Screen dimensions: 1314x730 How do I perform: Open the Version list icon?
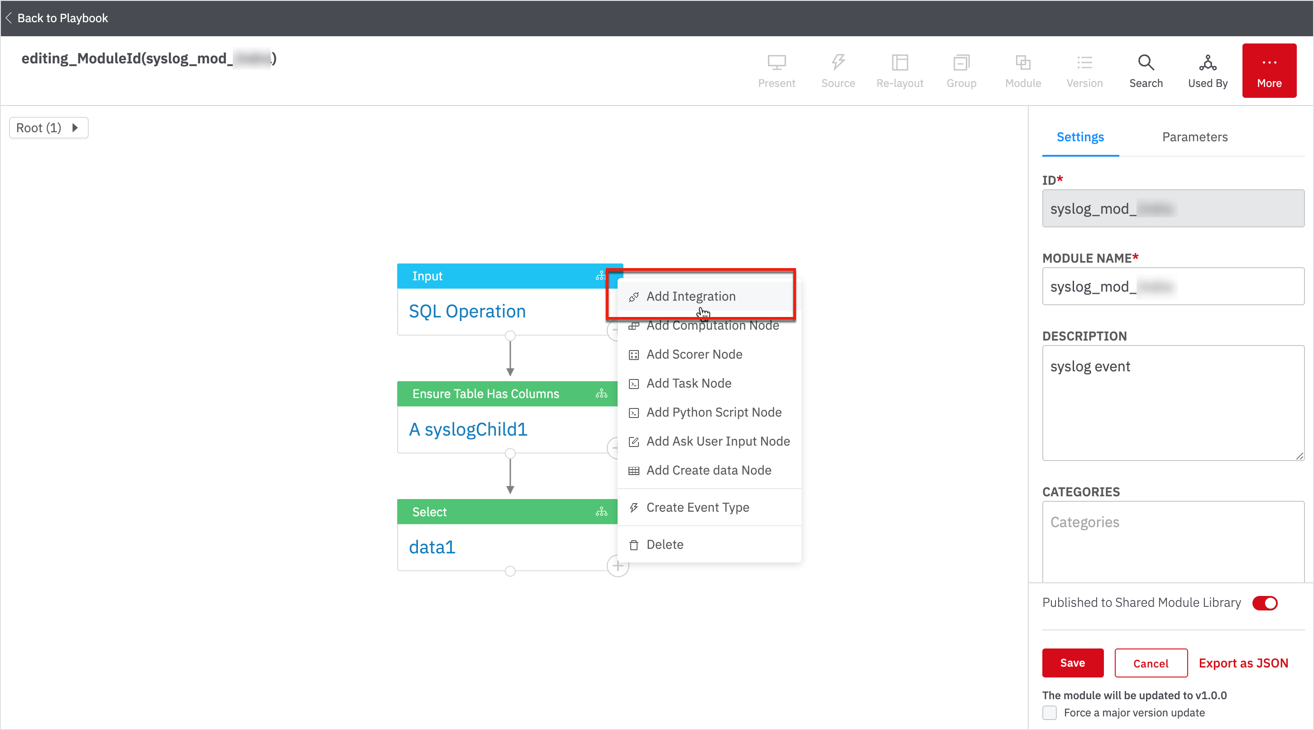pos(1084,63)
